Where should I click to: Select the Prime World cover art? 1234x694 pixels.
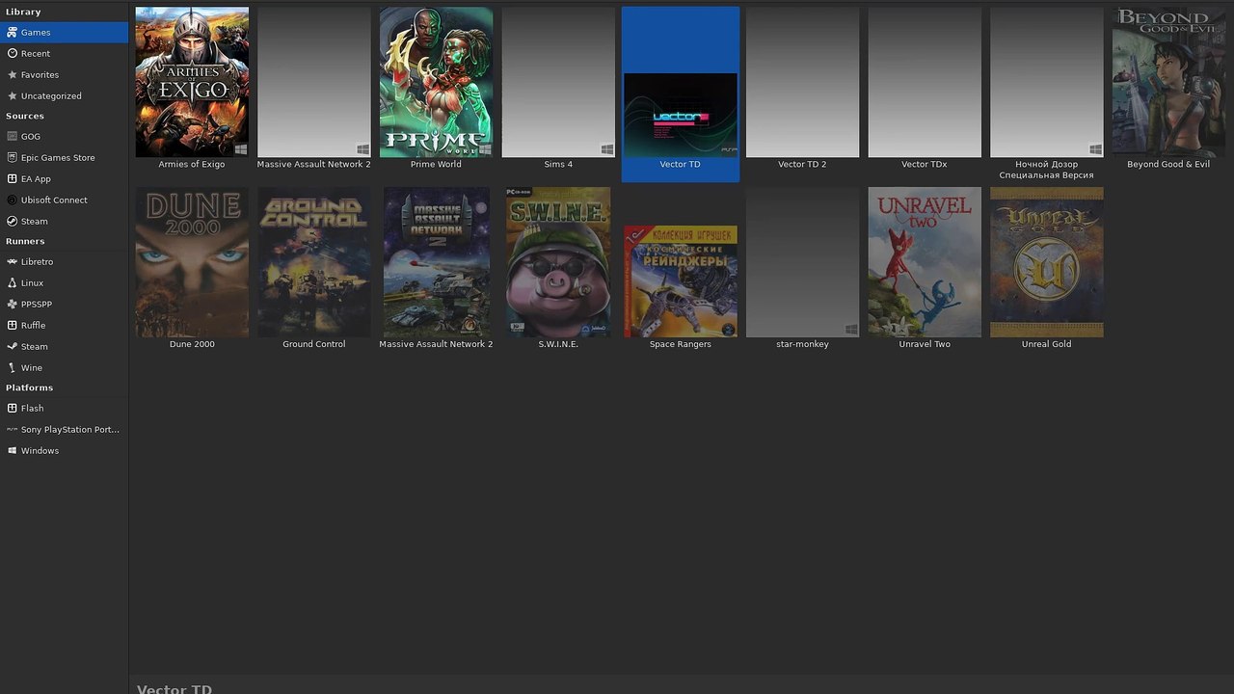[436, 82]
